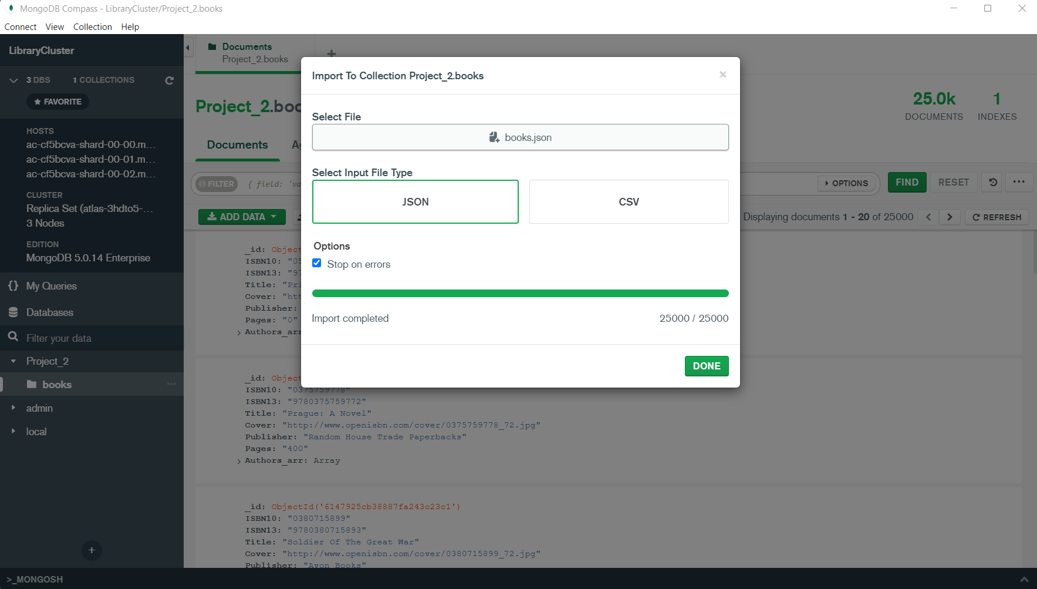Click the query history icon
This screenshot has height=589, width=1037.
[993, 183]
